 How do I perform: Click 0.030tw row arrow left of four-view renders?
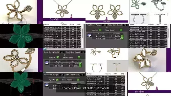[x=80, y=66]
